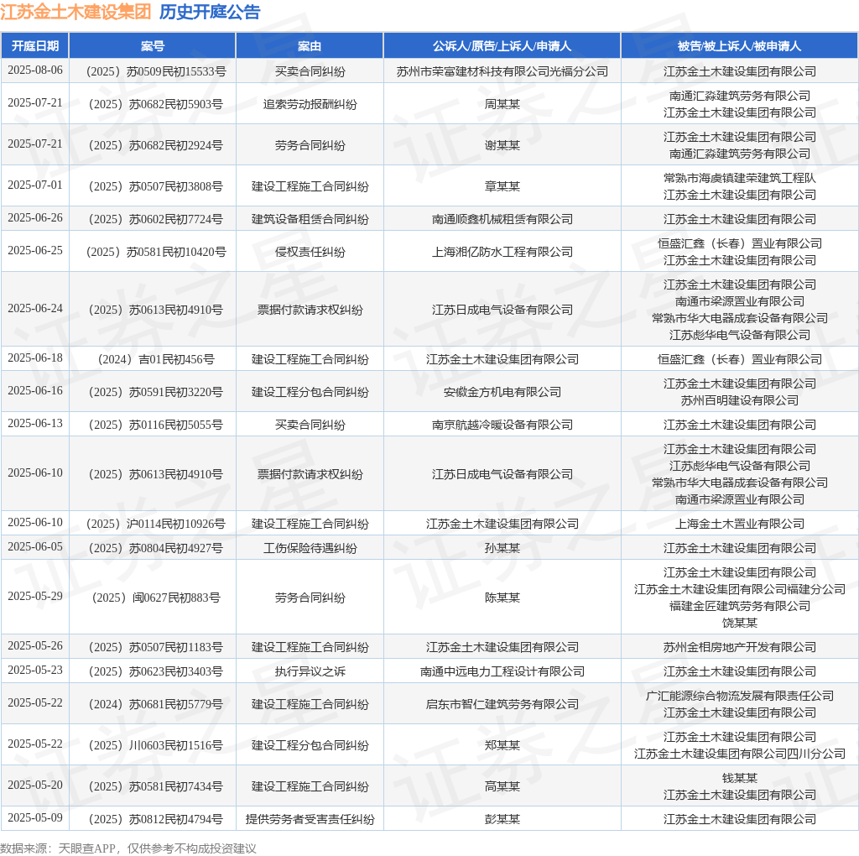Click plaintiff 孙某某
859x856 pixels.
coord(502,549)
